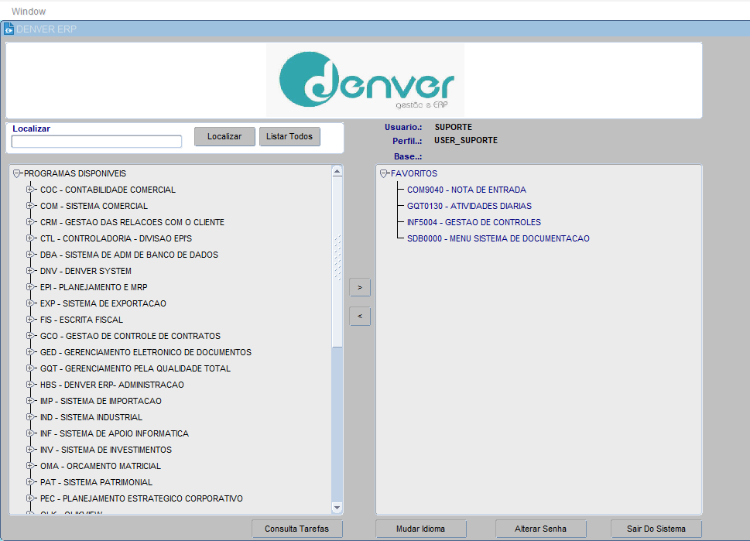Select CRM - GESTAO DAS RELACOES text
This screenshot has height=541, width=750.
132,222
